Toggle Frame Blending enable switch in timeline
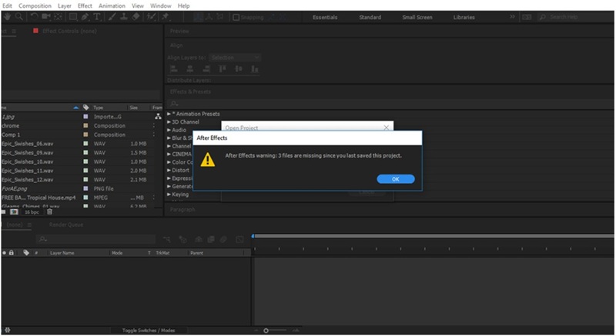Image resolution: width=616 pixels, height=336 pixels. (x=211, y=239)
